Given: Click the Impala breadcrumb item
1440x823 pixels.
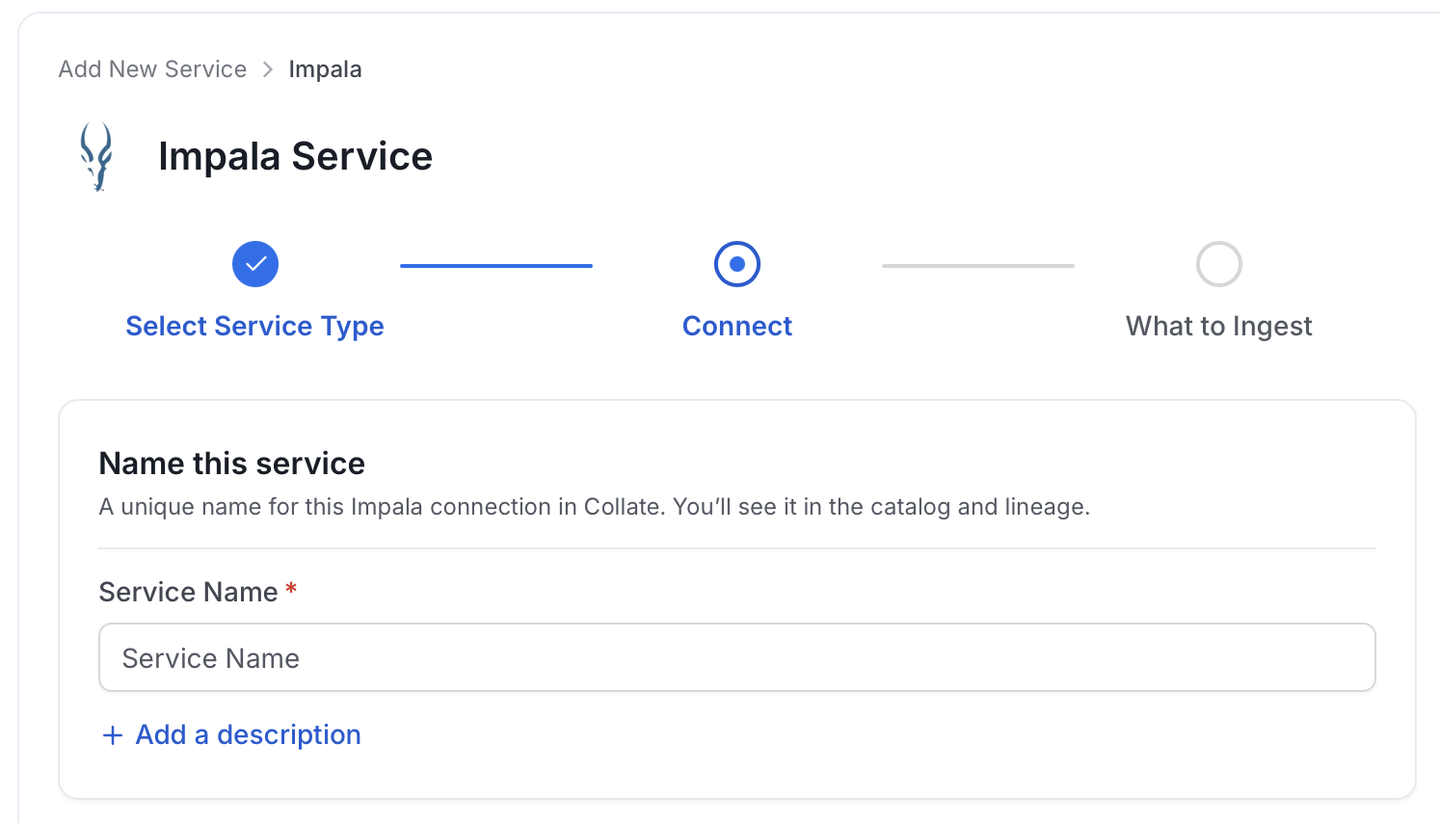Looking at the screenshot, I should pos(325,69).
